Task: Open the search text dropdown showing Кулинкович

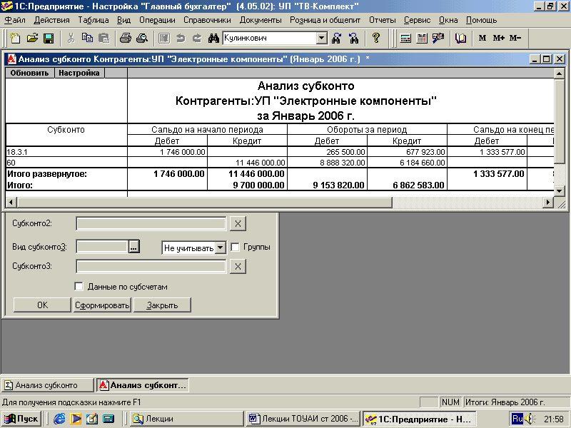Action: (322, 38)
